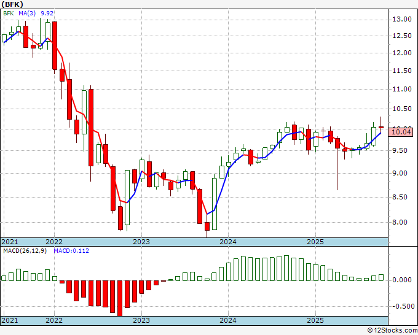Click the 12.50 price axis label
Viewport: 418px width, 335px height.
402,36
